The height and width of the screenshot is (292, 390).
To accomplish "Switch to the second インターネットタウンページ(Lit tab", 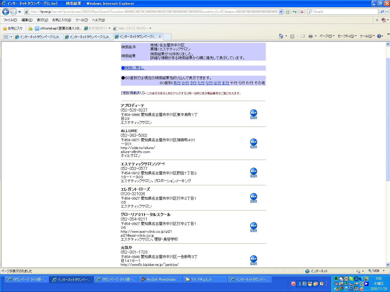I will pos(88,37).
